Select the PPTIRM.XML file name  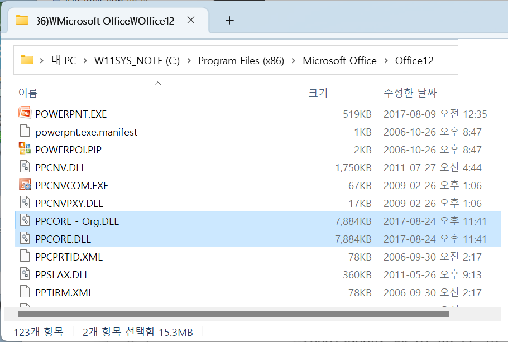click(64, 292)
